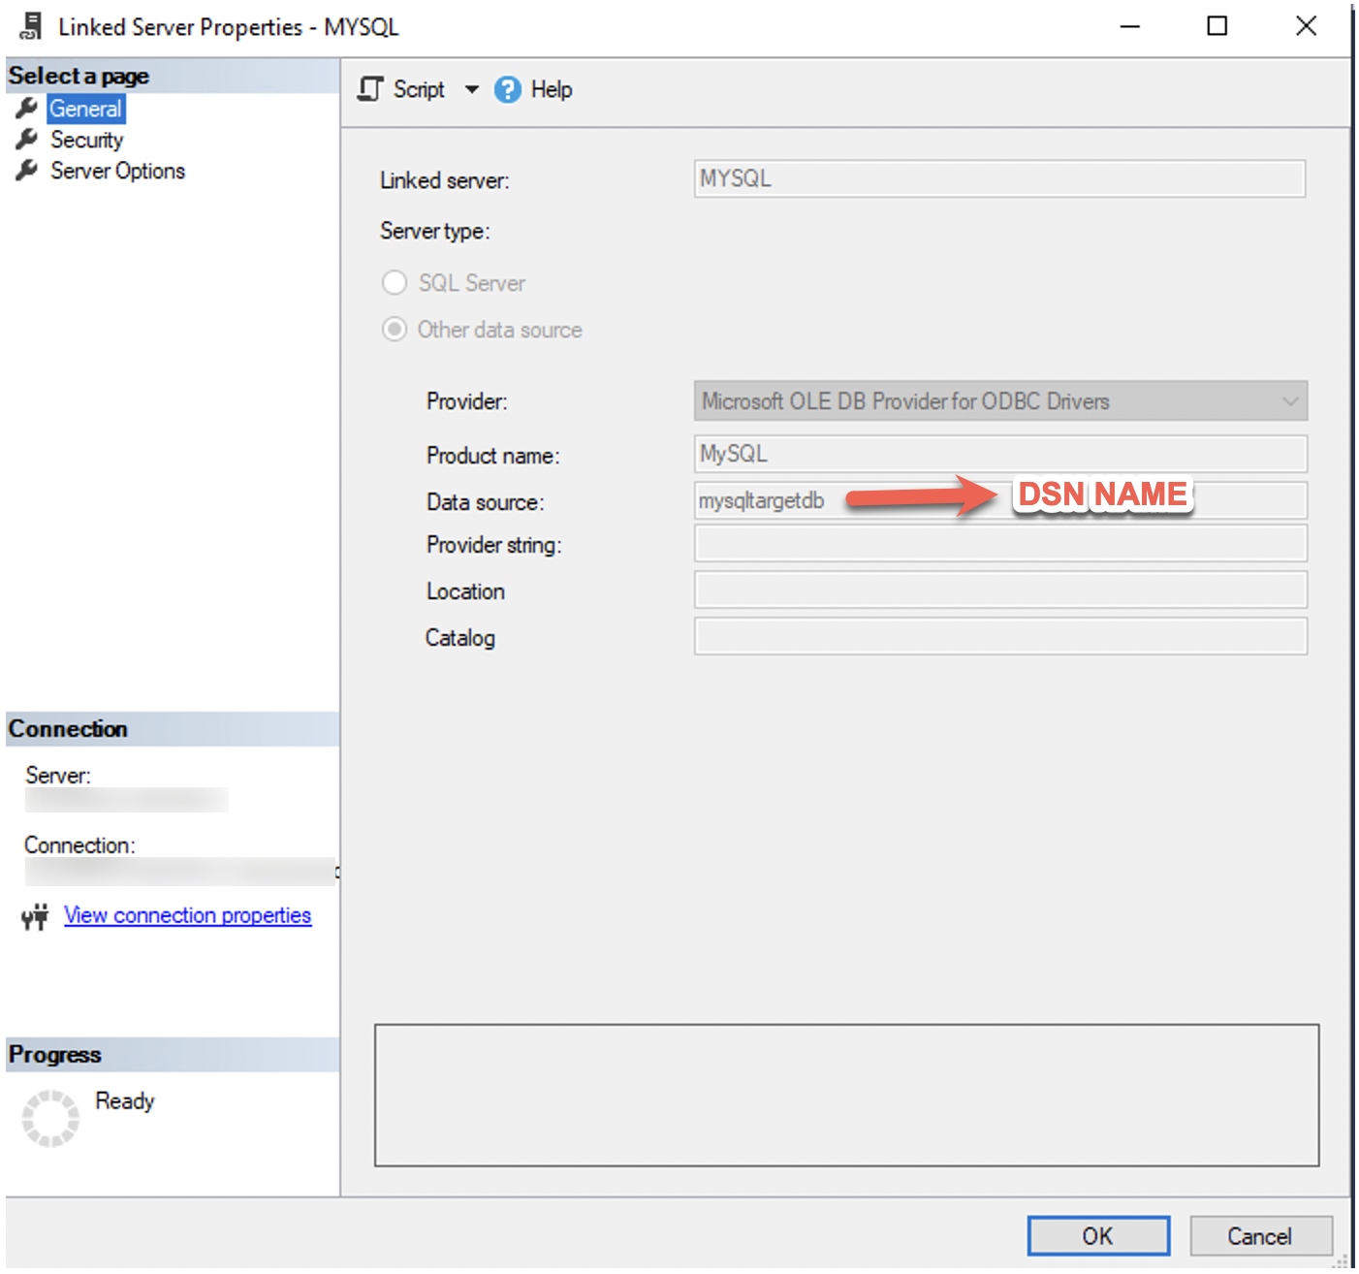1359x1274 pixels.
Task: Click the Catalog field
Action: (1000, 636)
